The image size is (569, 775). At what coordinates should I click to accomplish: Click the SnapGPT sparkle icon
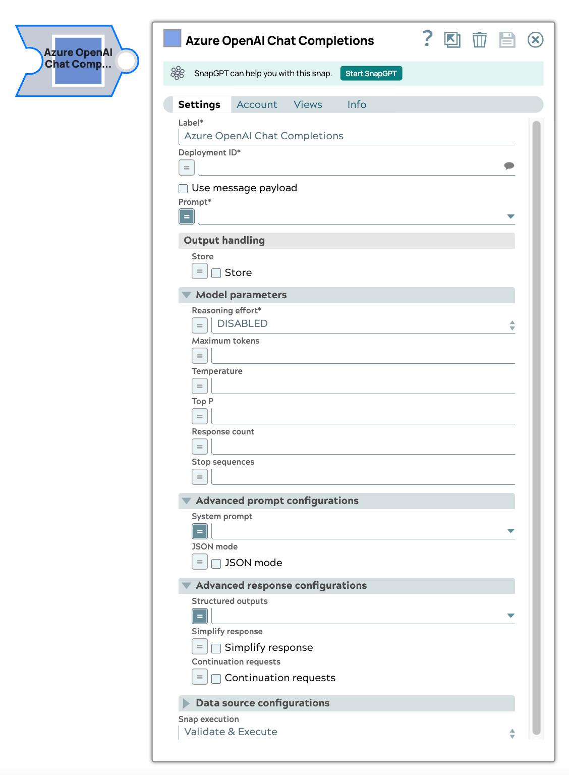coord(178,73)
